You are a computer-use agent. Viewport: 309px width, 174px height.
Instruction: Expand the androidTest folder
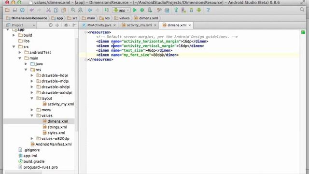pyautogui.click(x=20, y=53)
